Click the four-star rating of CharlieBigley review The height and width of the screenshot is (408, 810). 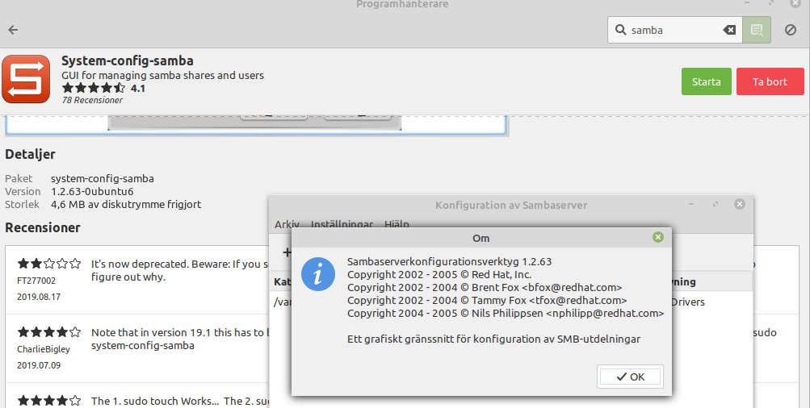(x=49, y=331)
